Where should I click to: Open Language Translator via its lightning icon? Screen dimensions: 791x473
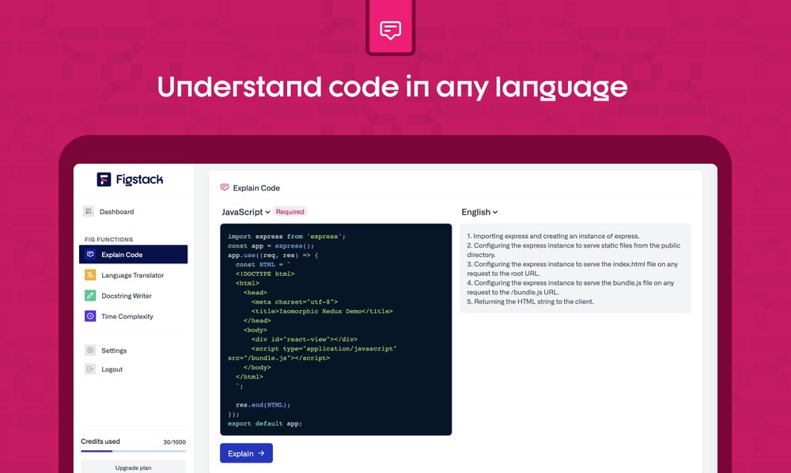tap(89, 275)
